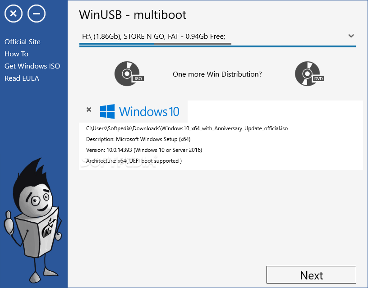Open the Official Site link
368x288 pixels.
pyautogui.click(x=23, y=42)
